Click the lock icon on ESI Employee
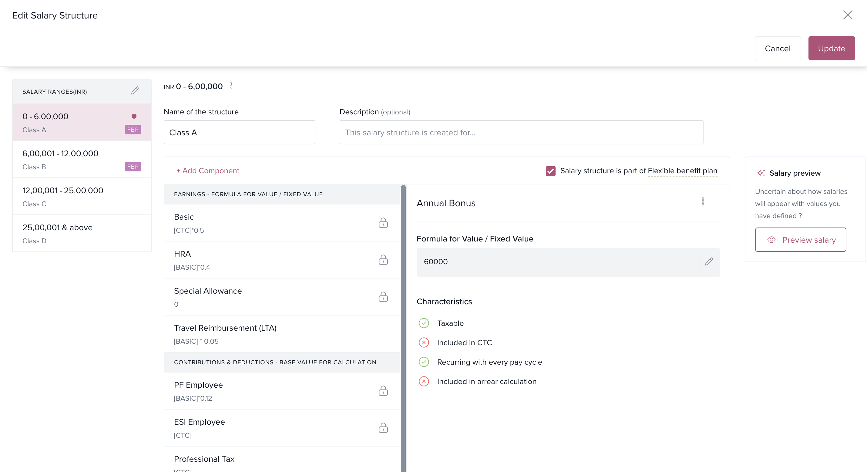867x472 pixels. [x=383, y=428]
